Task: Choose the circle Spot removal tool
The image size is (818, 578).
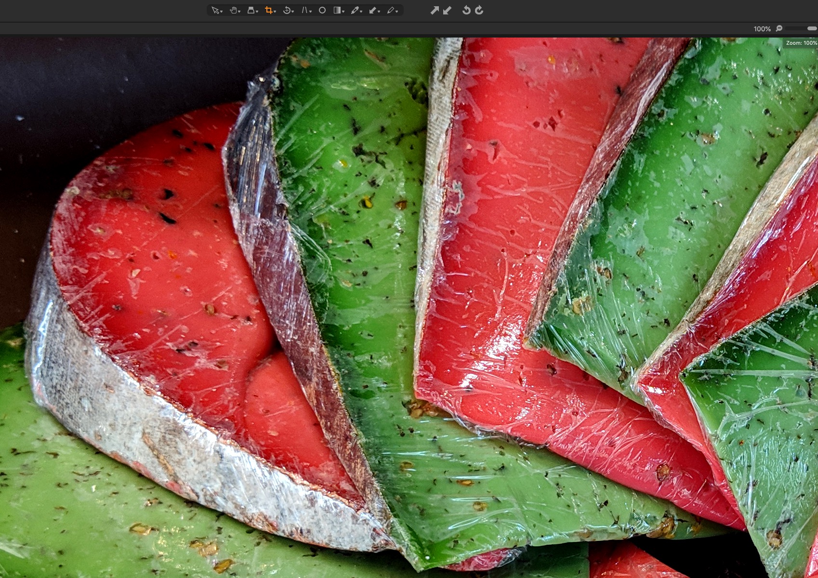Action: (x=322, y=10)
